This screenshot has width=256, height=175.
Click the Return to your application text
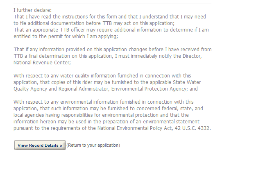(x=93, y=145)
